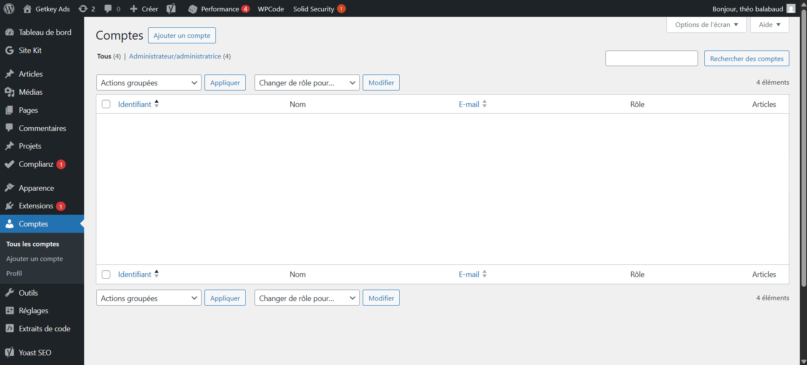Viewport: 807px width, 365px height.
Task: Click the Ajouter un compte button next to Comptes
Action: click(x=182, y=35)
